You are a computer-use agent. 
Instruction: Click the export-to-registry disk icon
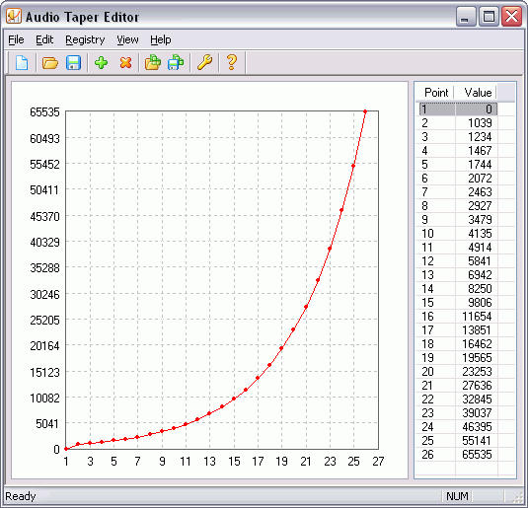(x=176, y=62)
